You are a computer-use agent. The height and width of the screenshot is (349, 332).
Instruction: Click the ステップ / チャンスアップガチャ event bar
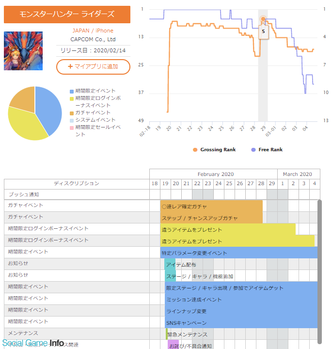coord(211,218)
